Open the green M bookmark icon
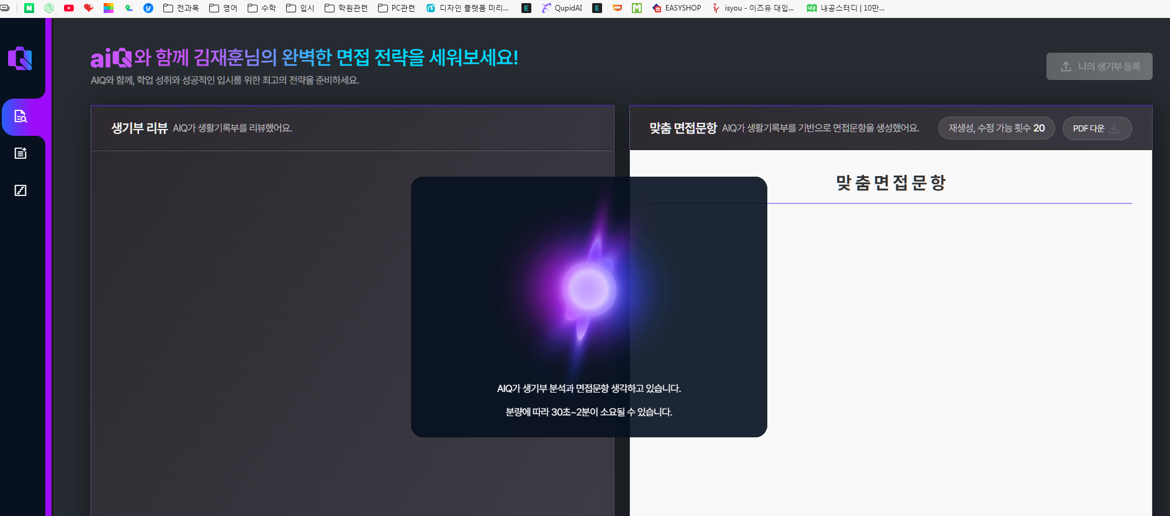This screenshot has width=1170, height=516. 637,8
